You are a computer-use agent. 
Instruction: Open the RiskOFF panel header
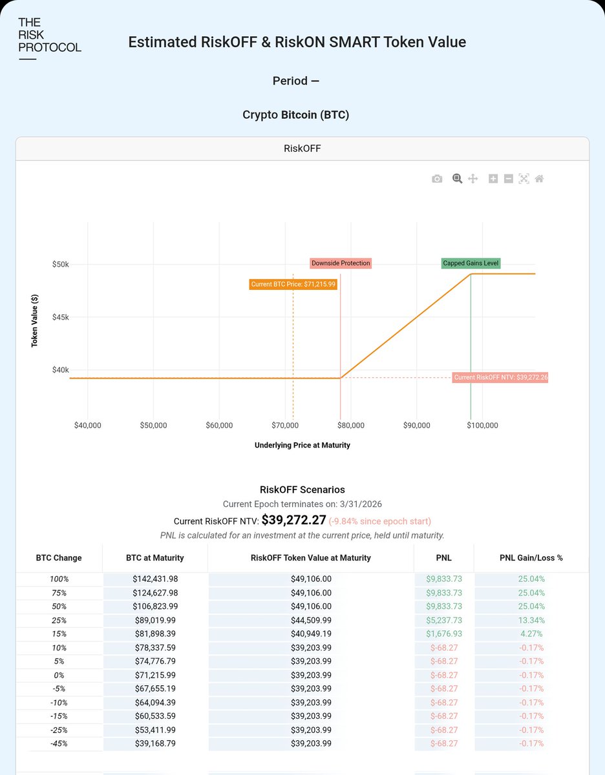[302, 149]
